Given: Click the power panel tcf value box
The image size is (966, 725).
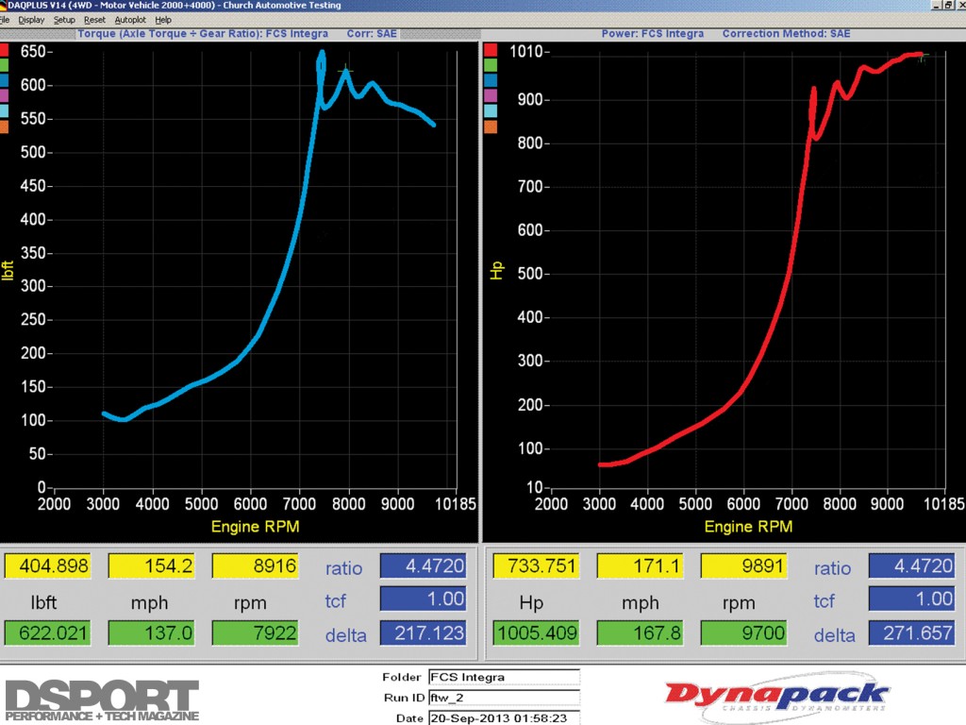Looking at the screenshot, I should pos(911,599).
